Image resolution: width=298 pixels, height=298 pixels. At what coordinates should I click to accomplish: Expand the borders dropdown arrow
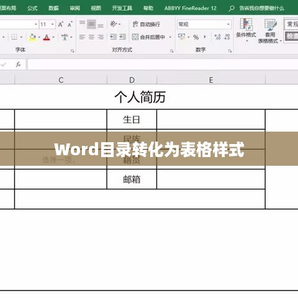point(22,37)
